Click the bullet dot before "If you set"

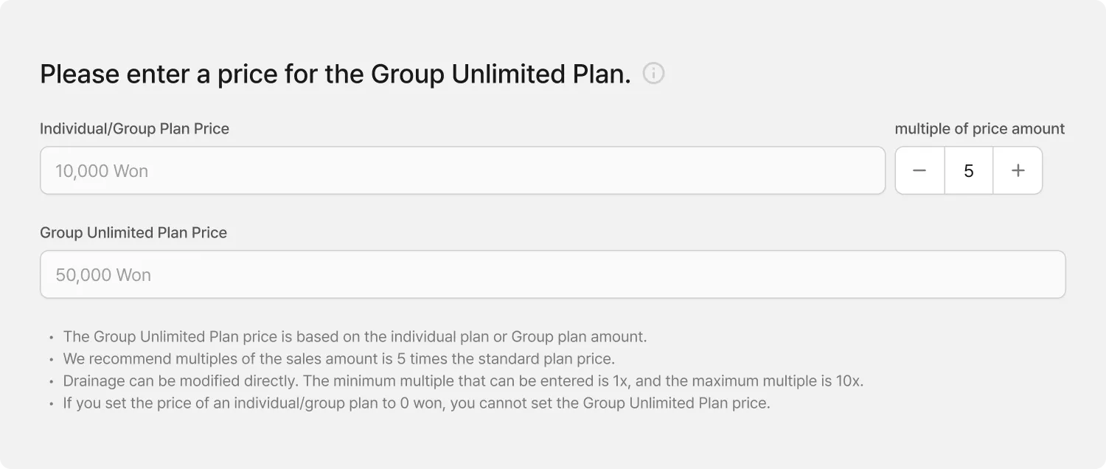[51, 404]
